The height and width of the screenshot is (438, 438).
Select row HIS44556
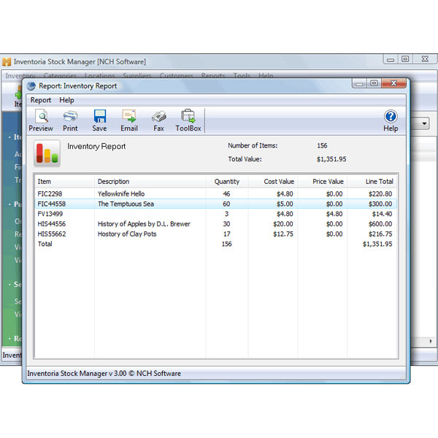point(215,224)
